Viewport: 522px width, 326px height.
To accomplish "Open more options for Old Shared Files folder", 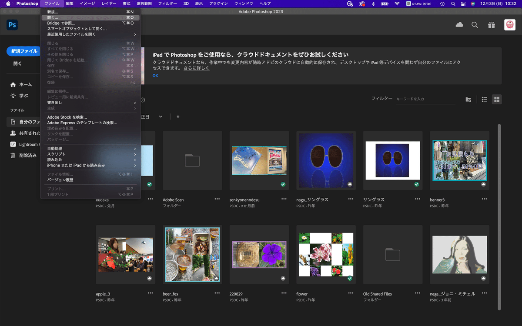I will click(x=418, y=293).
